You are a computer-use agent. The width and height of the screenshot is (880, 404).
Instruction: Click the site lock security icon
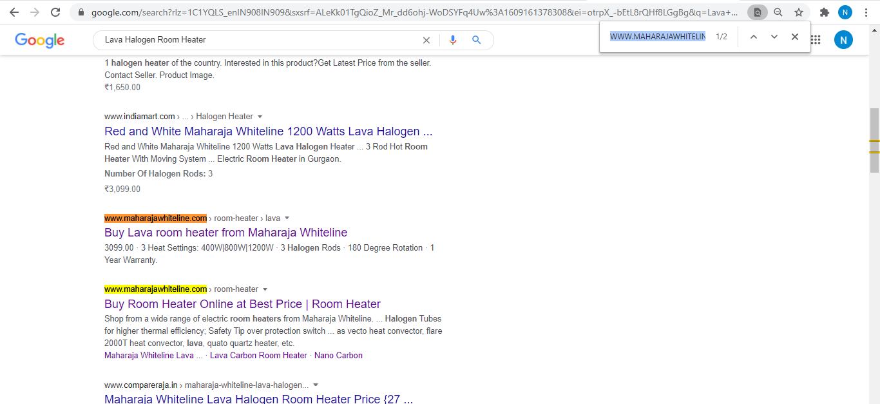point(80,12)
